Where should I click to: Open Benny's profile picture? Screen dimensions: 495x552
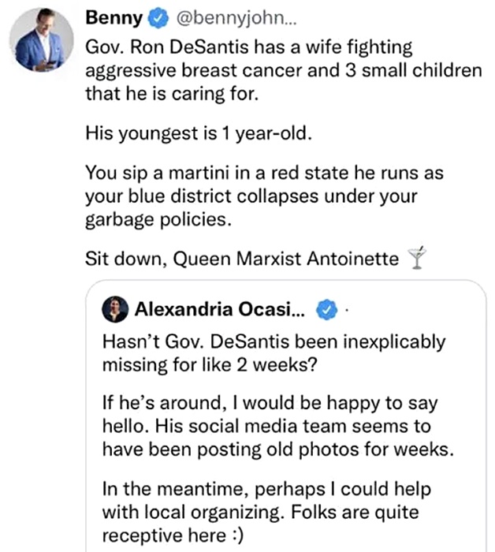(x=39, y=38)
